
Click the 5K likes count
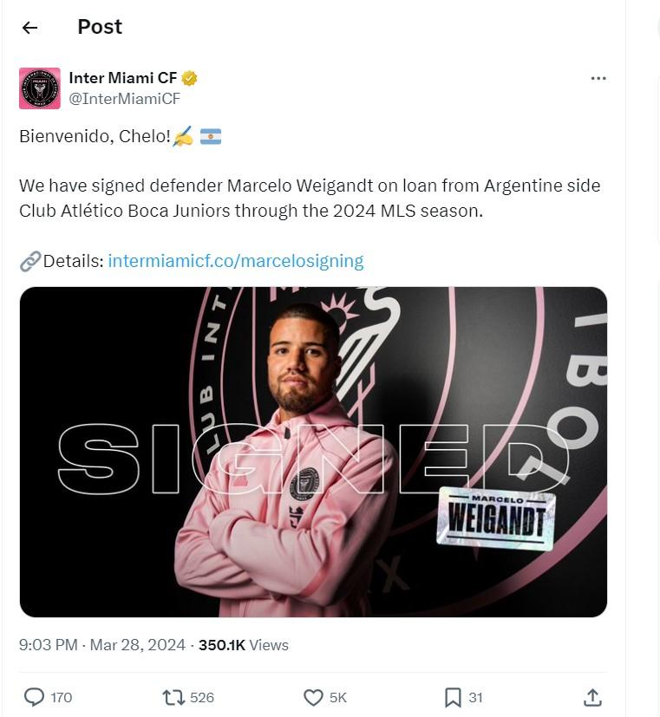338,697
